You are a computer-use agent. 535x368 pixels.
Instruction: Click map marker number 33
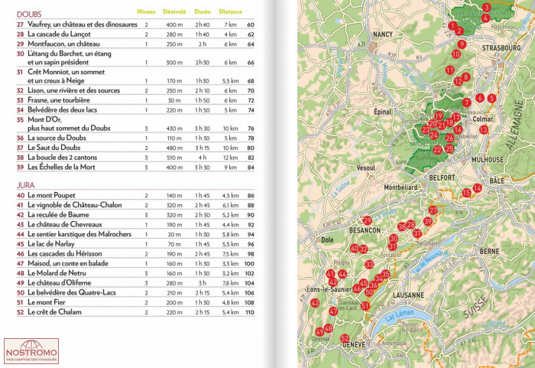(x=369, y=264)
